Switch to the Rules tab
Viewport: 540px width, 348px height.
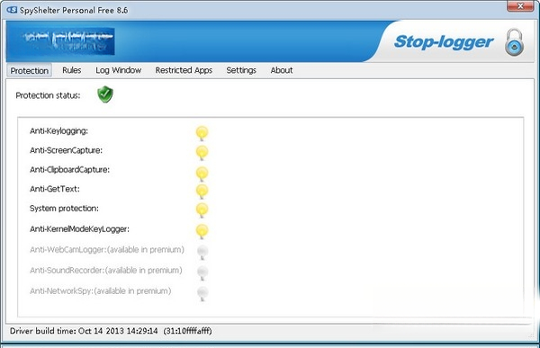click(72, 70)
